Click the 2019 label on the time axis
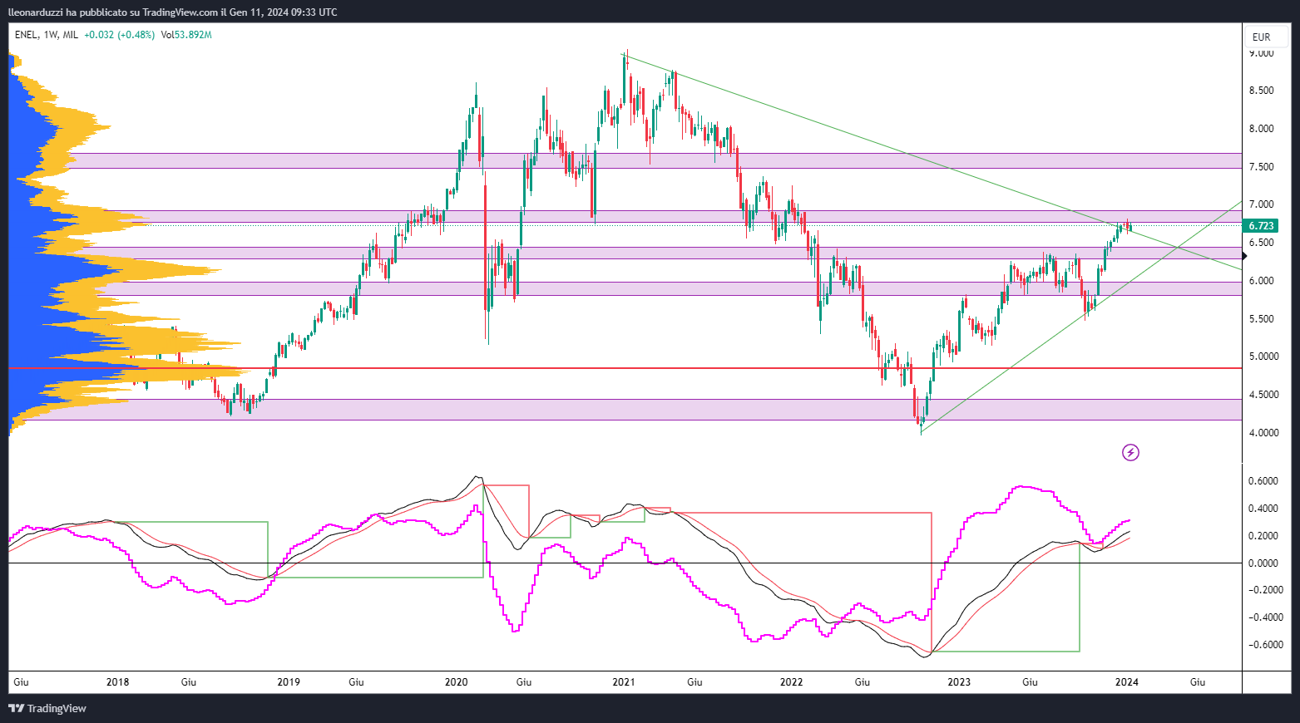 click(x=289, y=682)
